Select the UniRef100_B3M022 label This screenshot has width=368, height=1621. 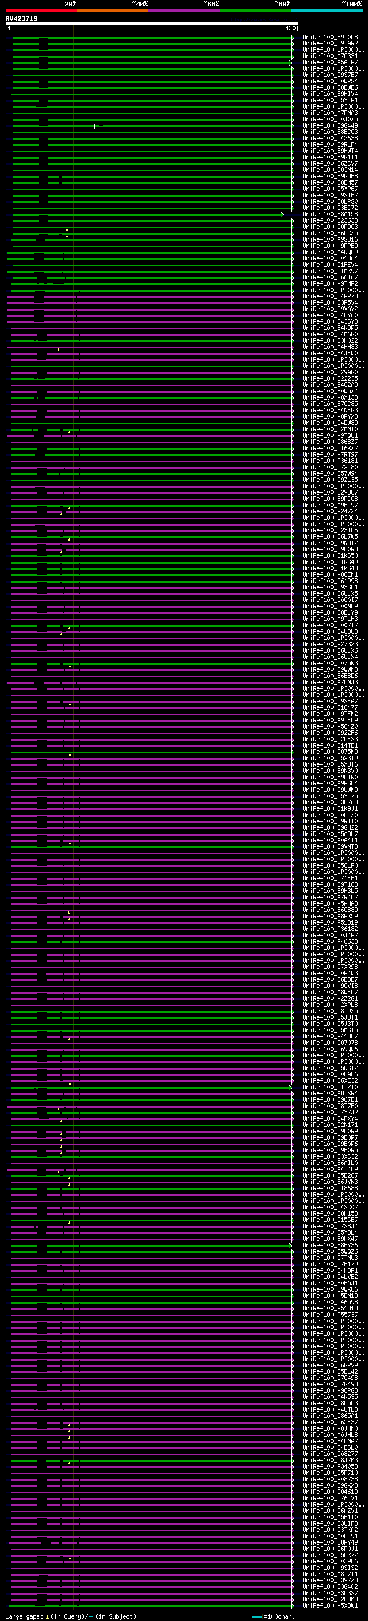click(x=330, y=341)
